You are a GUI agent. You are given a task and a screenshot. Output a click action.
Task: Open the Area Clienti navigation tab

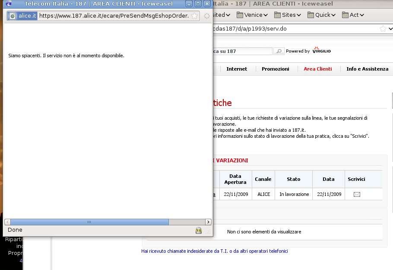[x=318, y=69]
